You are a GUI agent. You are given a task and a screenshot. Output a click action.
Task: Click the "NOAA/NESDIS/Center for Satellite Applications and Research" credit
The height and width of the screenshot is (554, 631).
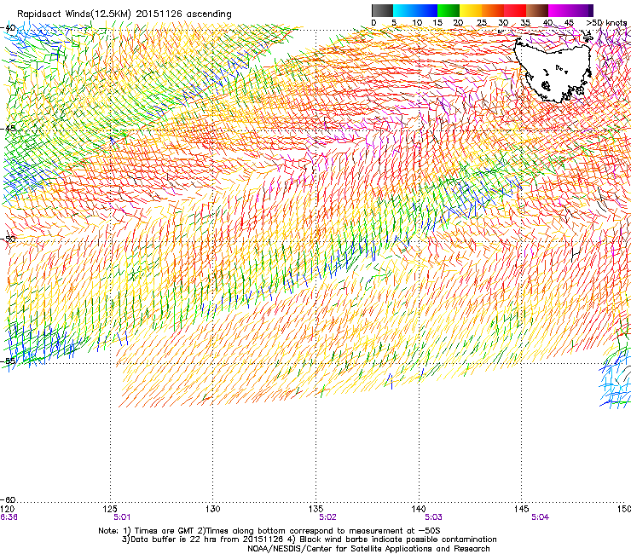pyautogui.click(x=368, y=549)
